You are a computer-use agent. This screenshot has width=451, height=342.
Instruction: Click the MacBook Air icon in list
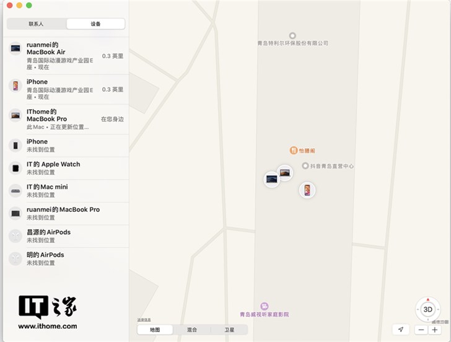15,48
